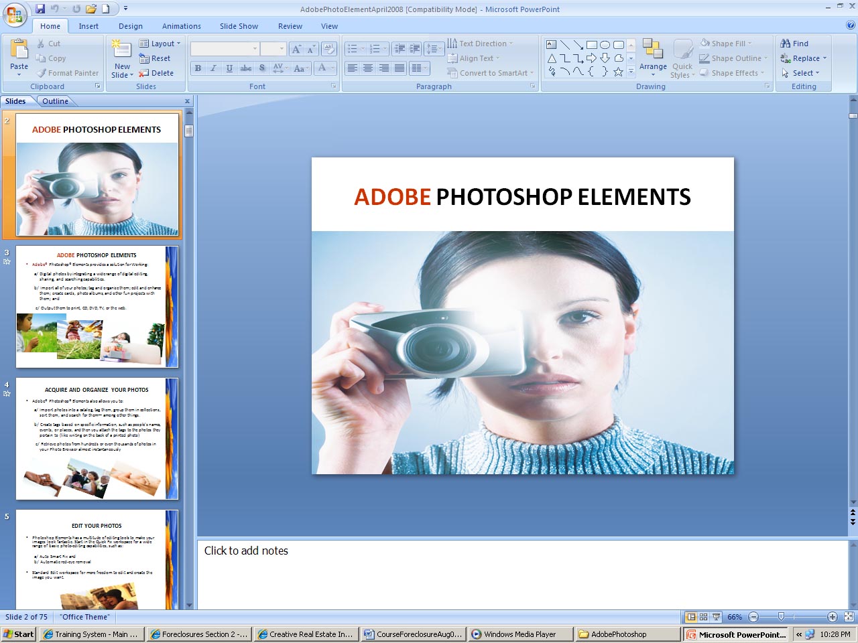Toggle Center alignment in Paragraph group
Viewport: 858px width, 643px height.
368,68
